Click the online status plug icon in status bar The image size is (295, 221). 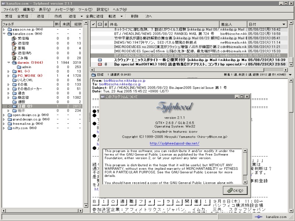pos(259,217)
